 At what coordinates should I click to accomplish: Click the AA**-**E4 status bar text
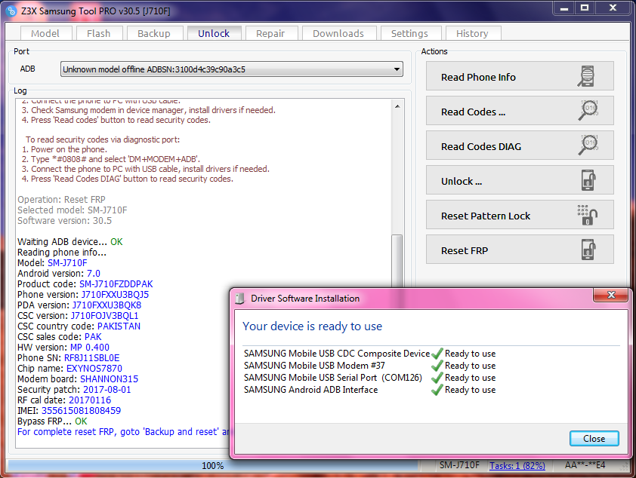585,465
